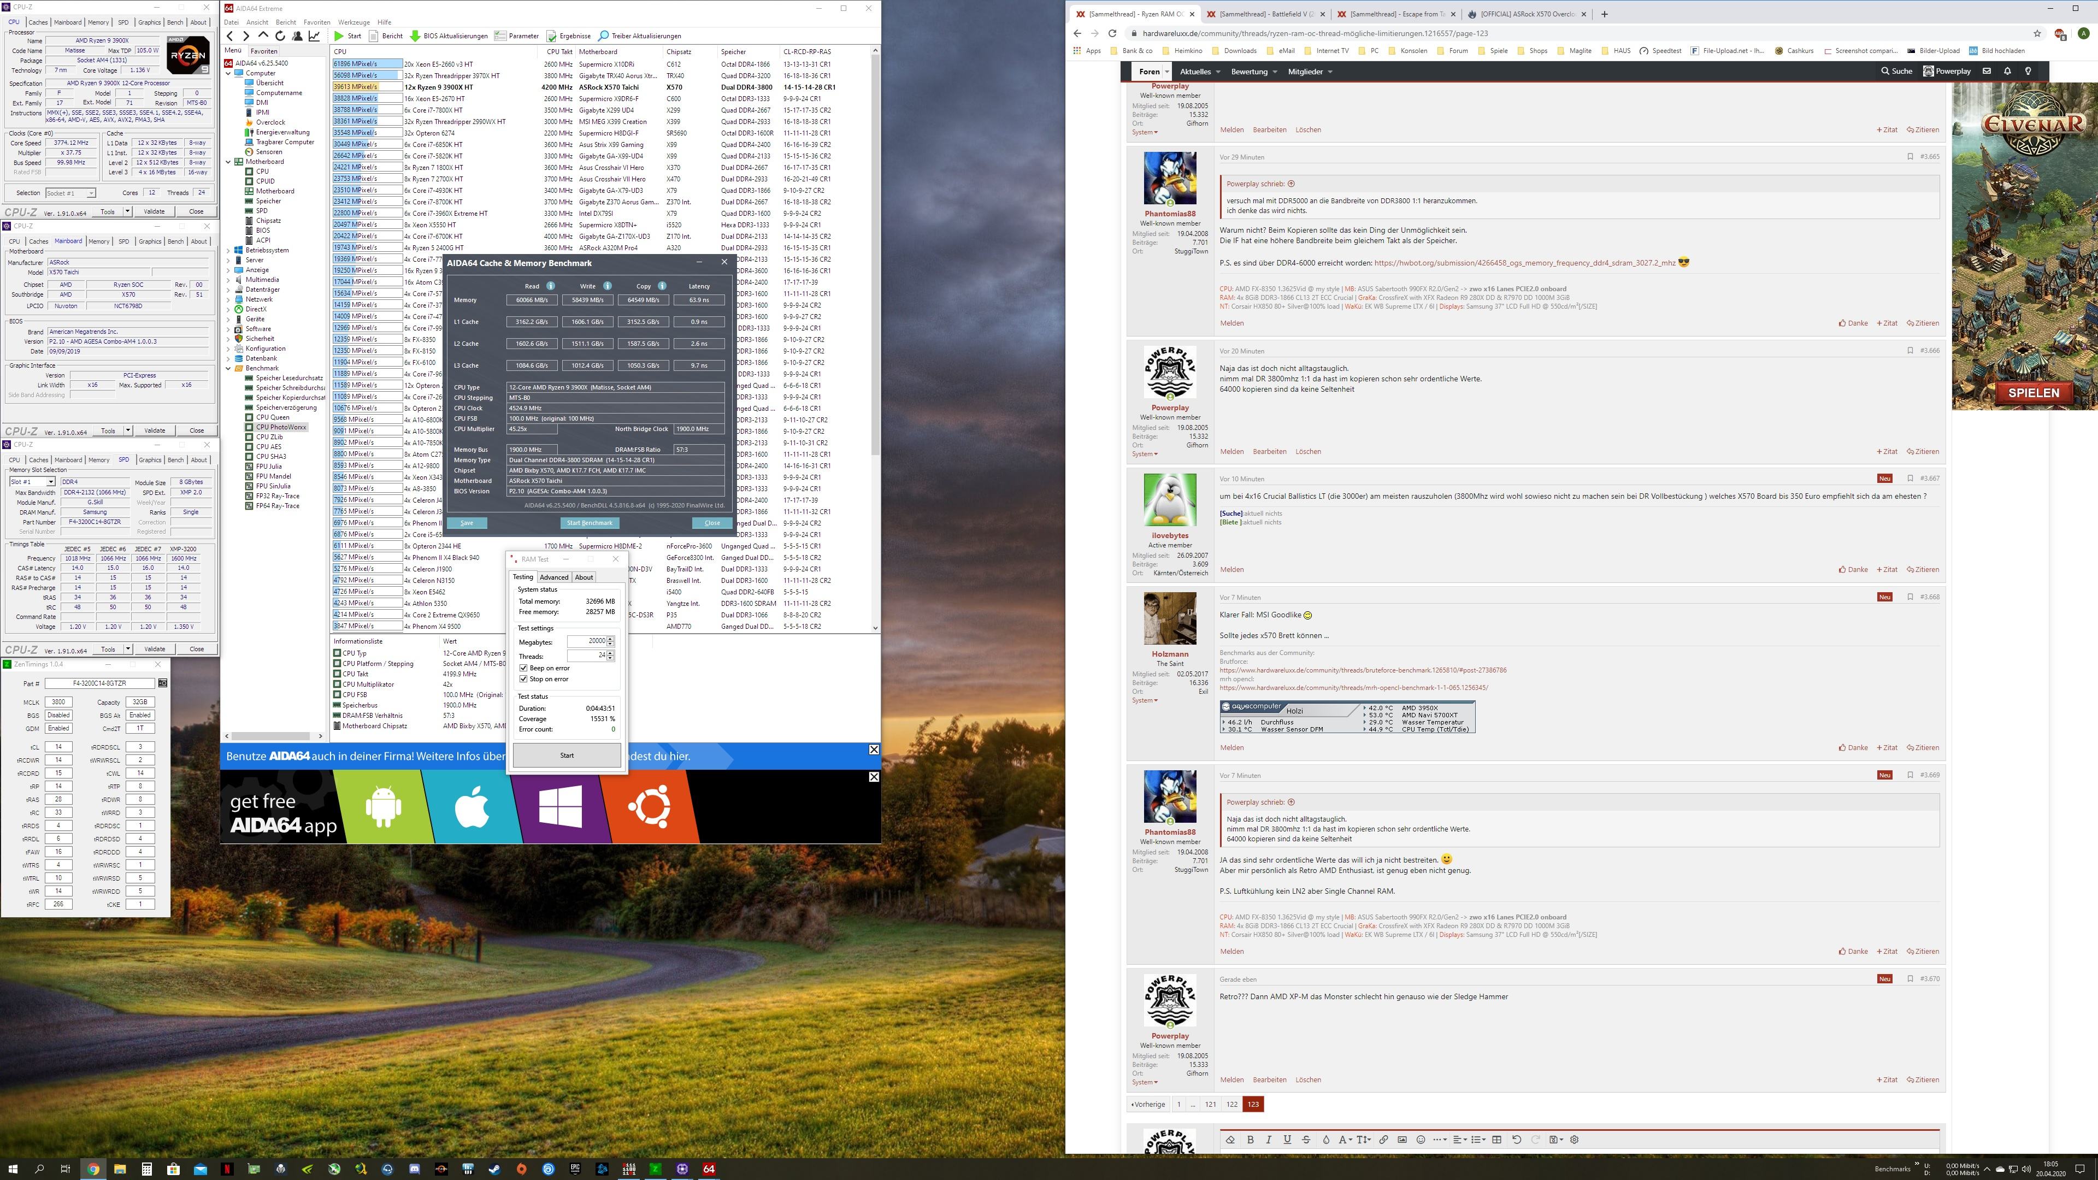2098x1180 pixels.
Task: Click Smiley icon in forum editor
Action: pyautogui.click(x=1421, y=1139)
